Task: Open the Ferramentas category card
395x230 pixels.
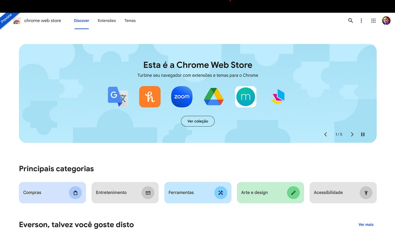Action: pos(198,193)
